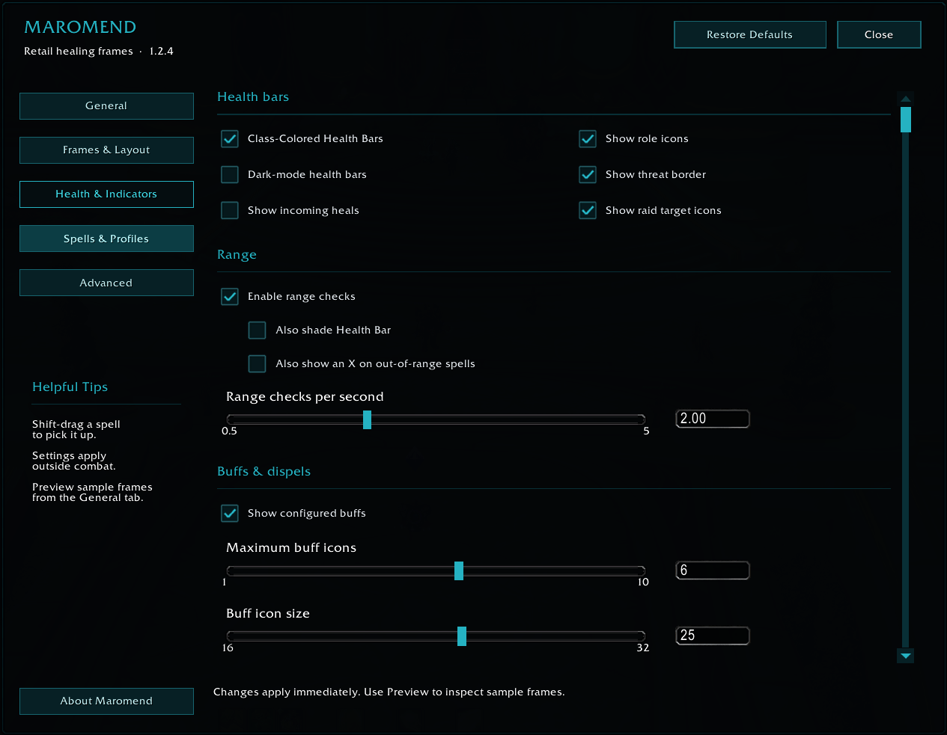Screen dimensions: 947x735
Task: Turn off Show raid target icons
Action: [x=588, y=211]
